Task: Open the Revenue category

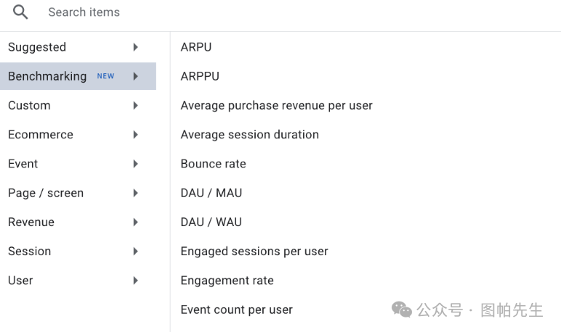Action: tap(31, 222)
